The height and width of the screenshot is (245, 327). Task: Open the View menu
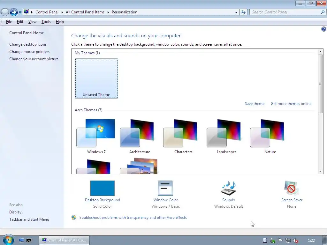click(32, 22)
